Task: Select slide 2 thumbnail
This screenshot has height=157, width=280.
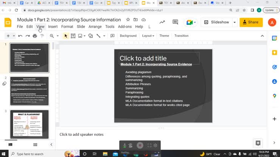Action: [x=29, y=91]
